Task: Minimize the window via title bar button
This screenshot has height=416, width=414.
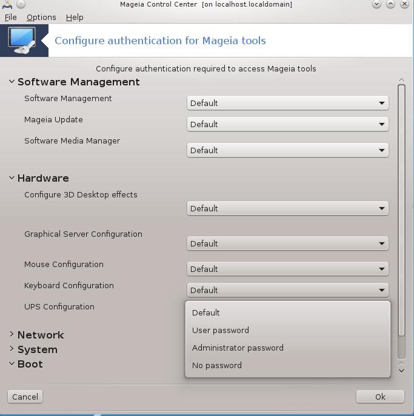Action: (x=376, y=4)
